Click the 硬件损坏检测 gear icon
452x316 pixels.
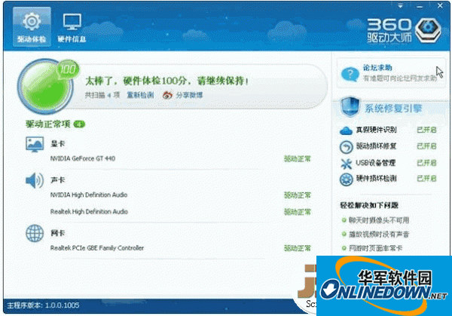coord(346,179)
